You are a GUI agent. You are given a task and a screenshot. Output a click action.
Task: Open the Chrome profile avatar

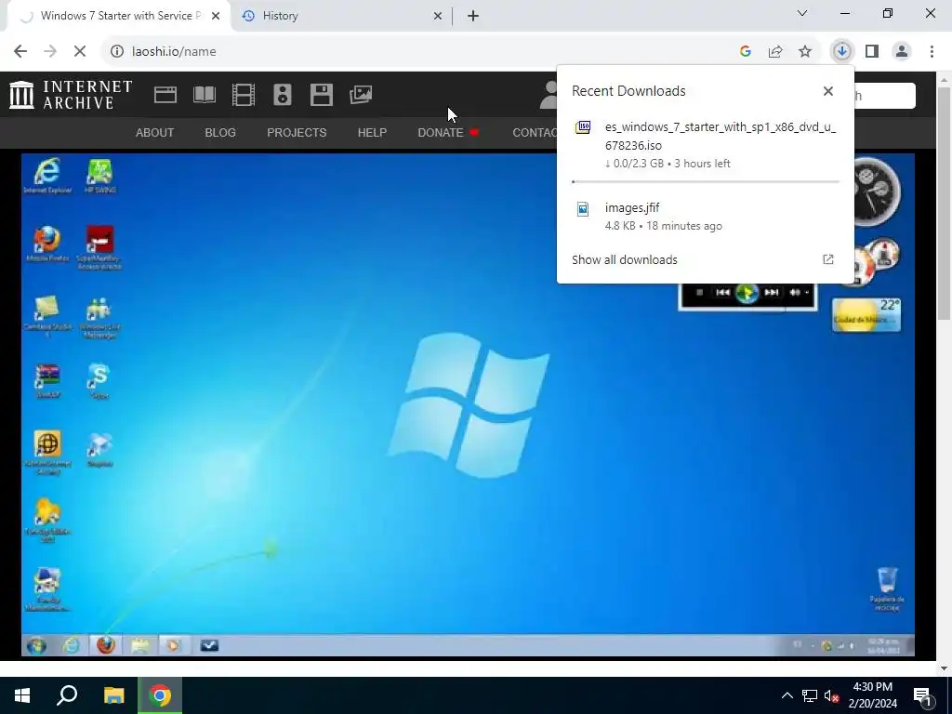tap(902, 52)
